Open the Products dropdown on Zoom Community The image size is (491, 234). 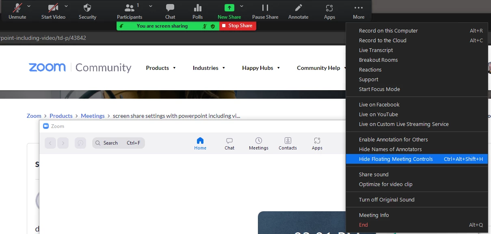[161, 68]
